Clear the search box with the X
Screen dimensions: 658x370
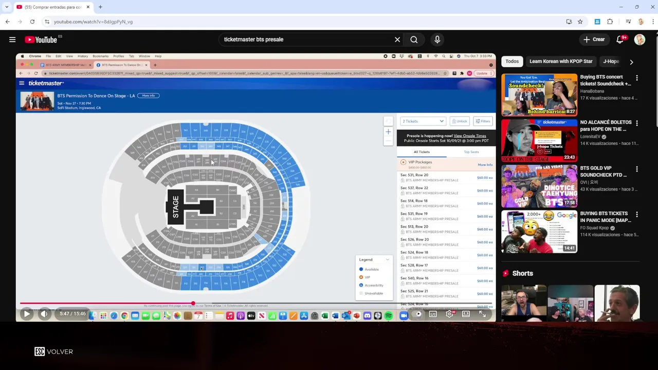[x=397, y=40]
